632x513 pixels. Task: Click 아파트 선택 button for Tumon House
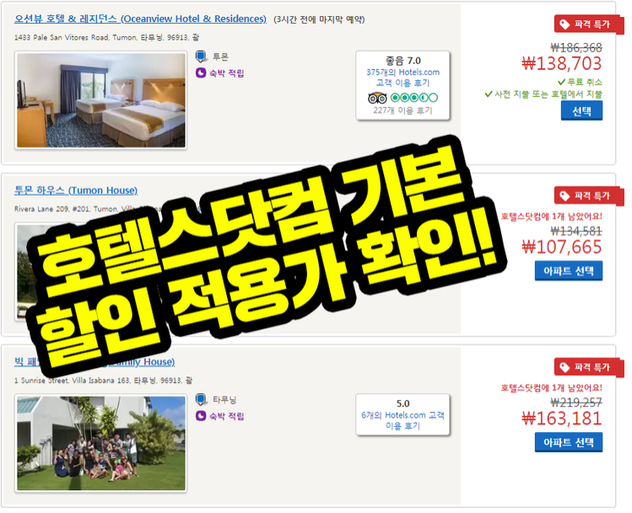[x=569, y=271]
